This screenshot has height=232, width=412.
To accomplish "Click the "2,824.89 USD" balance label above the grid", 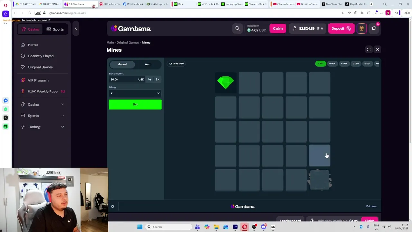I will click(176, 63).
